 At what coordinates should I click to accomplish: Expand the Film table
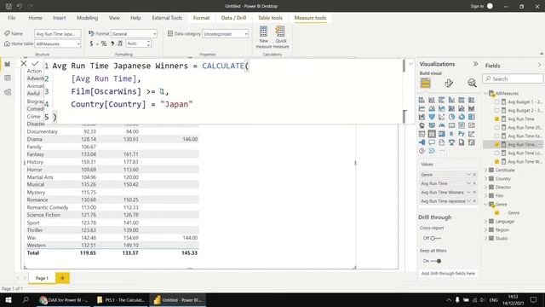[486, 195]
